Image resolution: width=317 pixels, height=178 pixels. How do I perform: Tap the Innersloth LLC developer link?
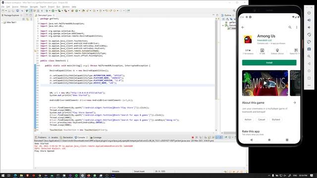pos(264,41)
